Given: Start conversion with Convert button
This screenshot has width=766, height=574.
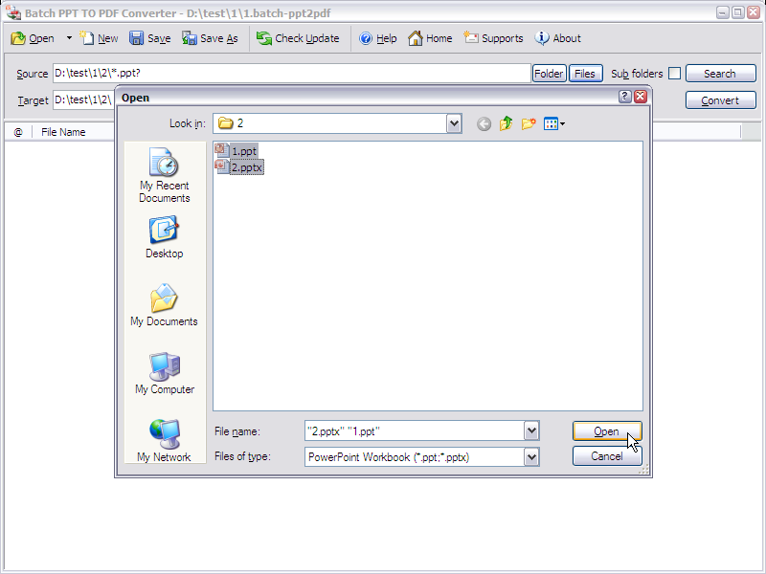Looking at the screenshot, I should pyautogui.click(x=721, y=100).
